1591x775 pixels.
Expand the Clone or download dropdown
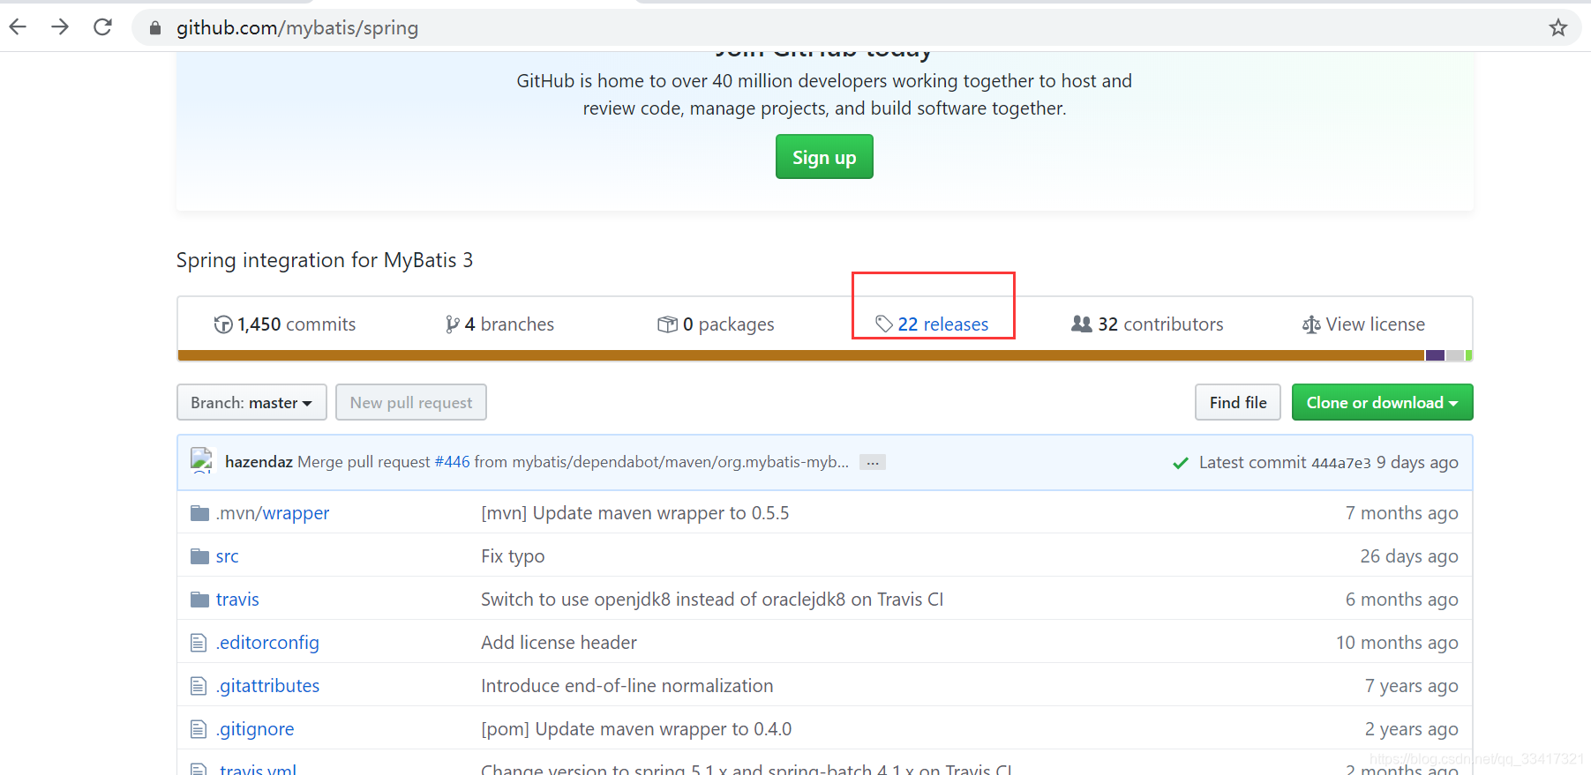(x=1382, y=402)
